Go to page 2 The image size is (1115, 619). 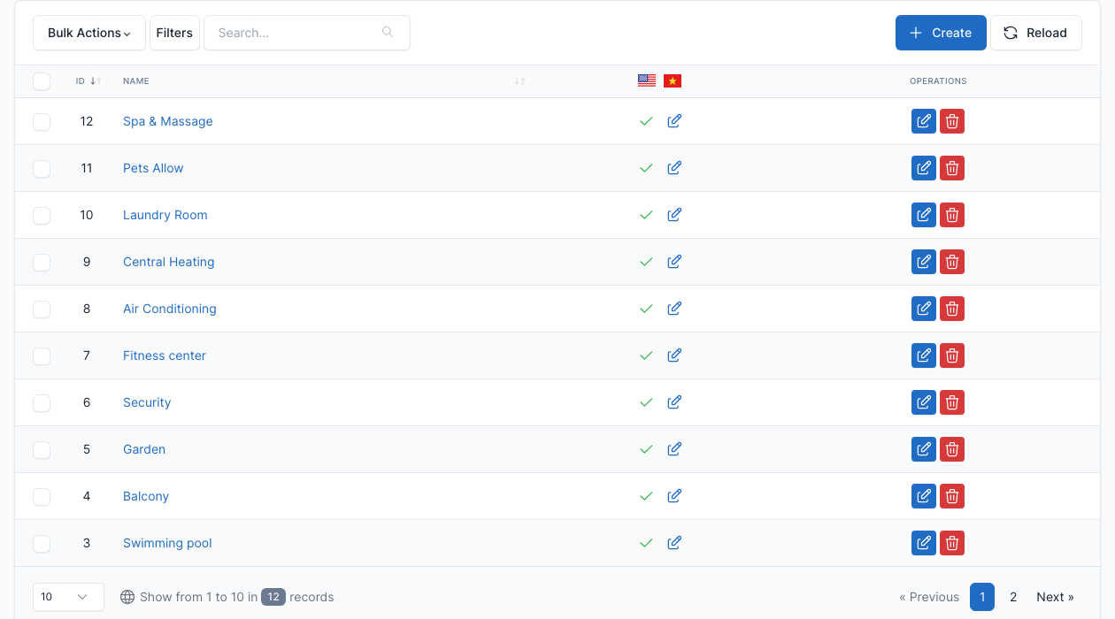click(x=1013, y=597)
